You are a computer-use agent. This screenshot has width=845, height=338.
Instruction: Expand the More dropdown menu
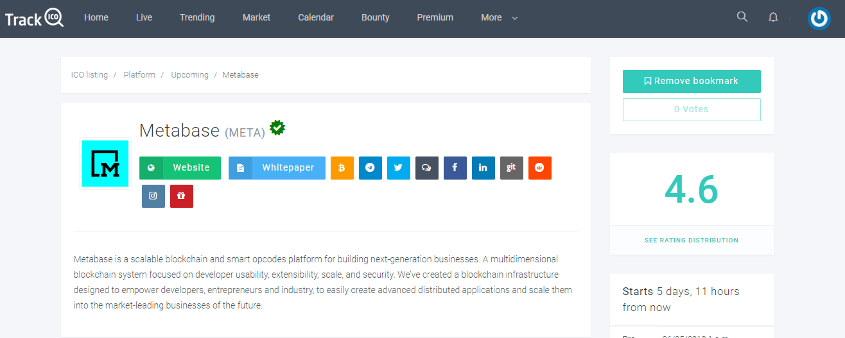coord(499,17)
